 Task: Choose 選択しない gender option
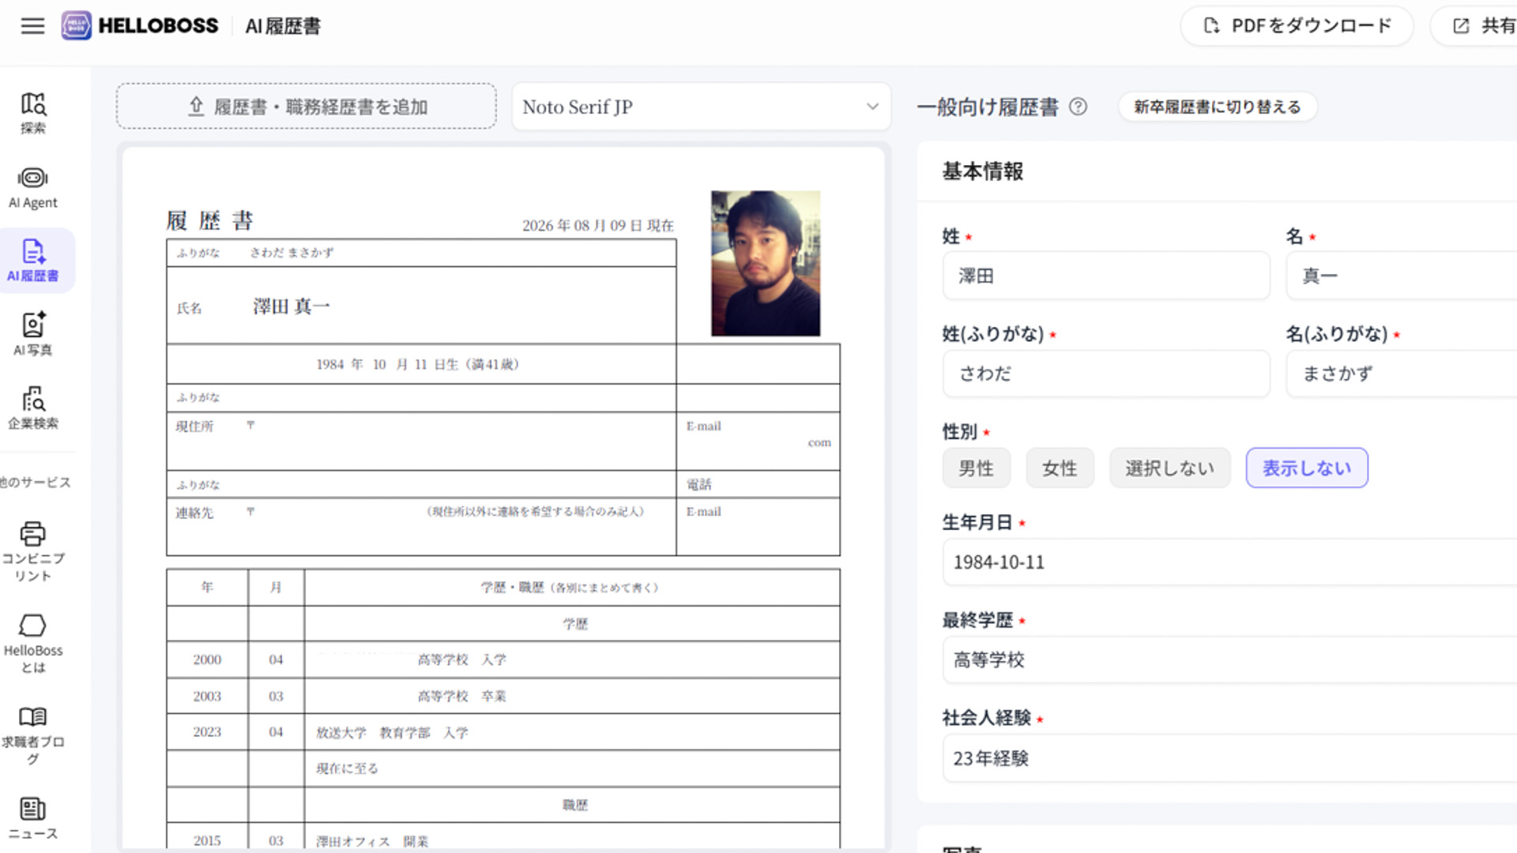[x=1169, y=468]
